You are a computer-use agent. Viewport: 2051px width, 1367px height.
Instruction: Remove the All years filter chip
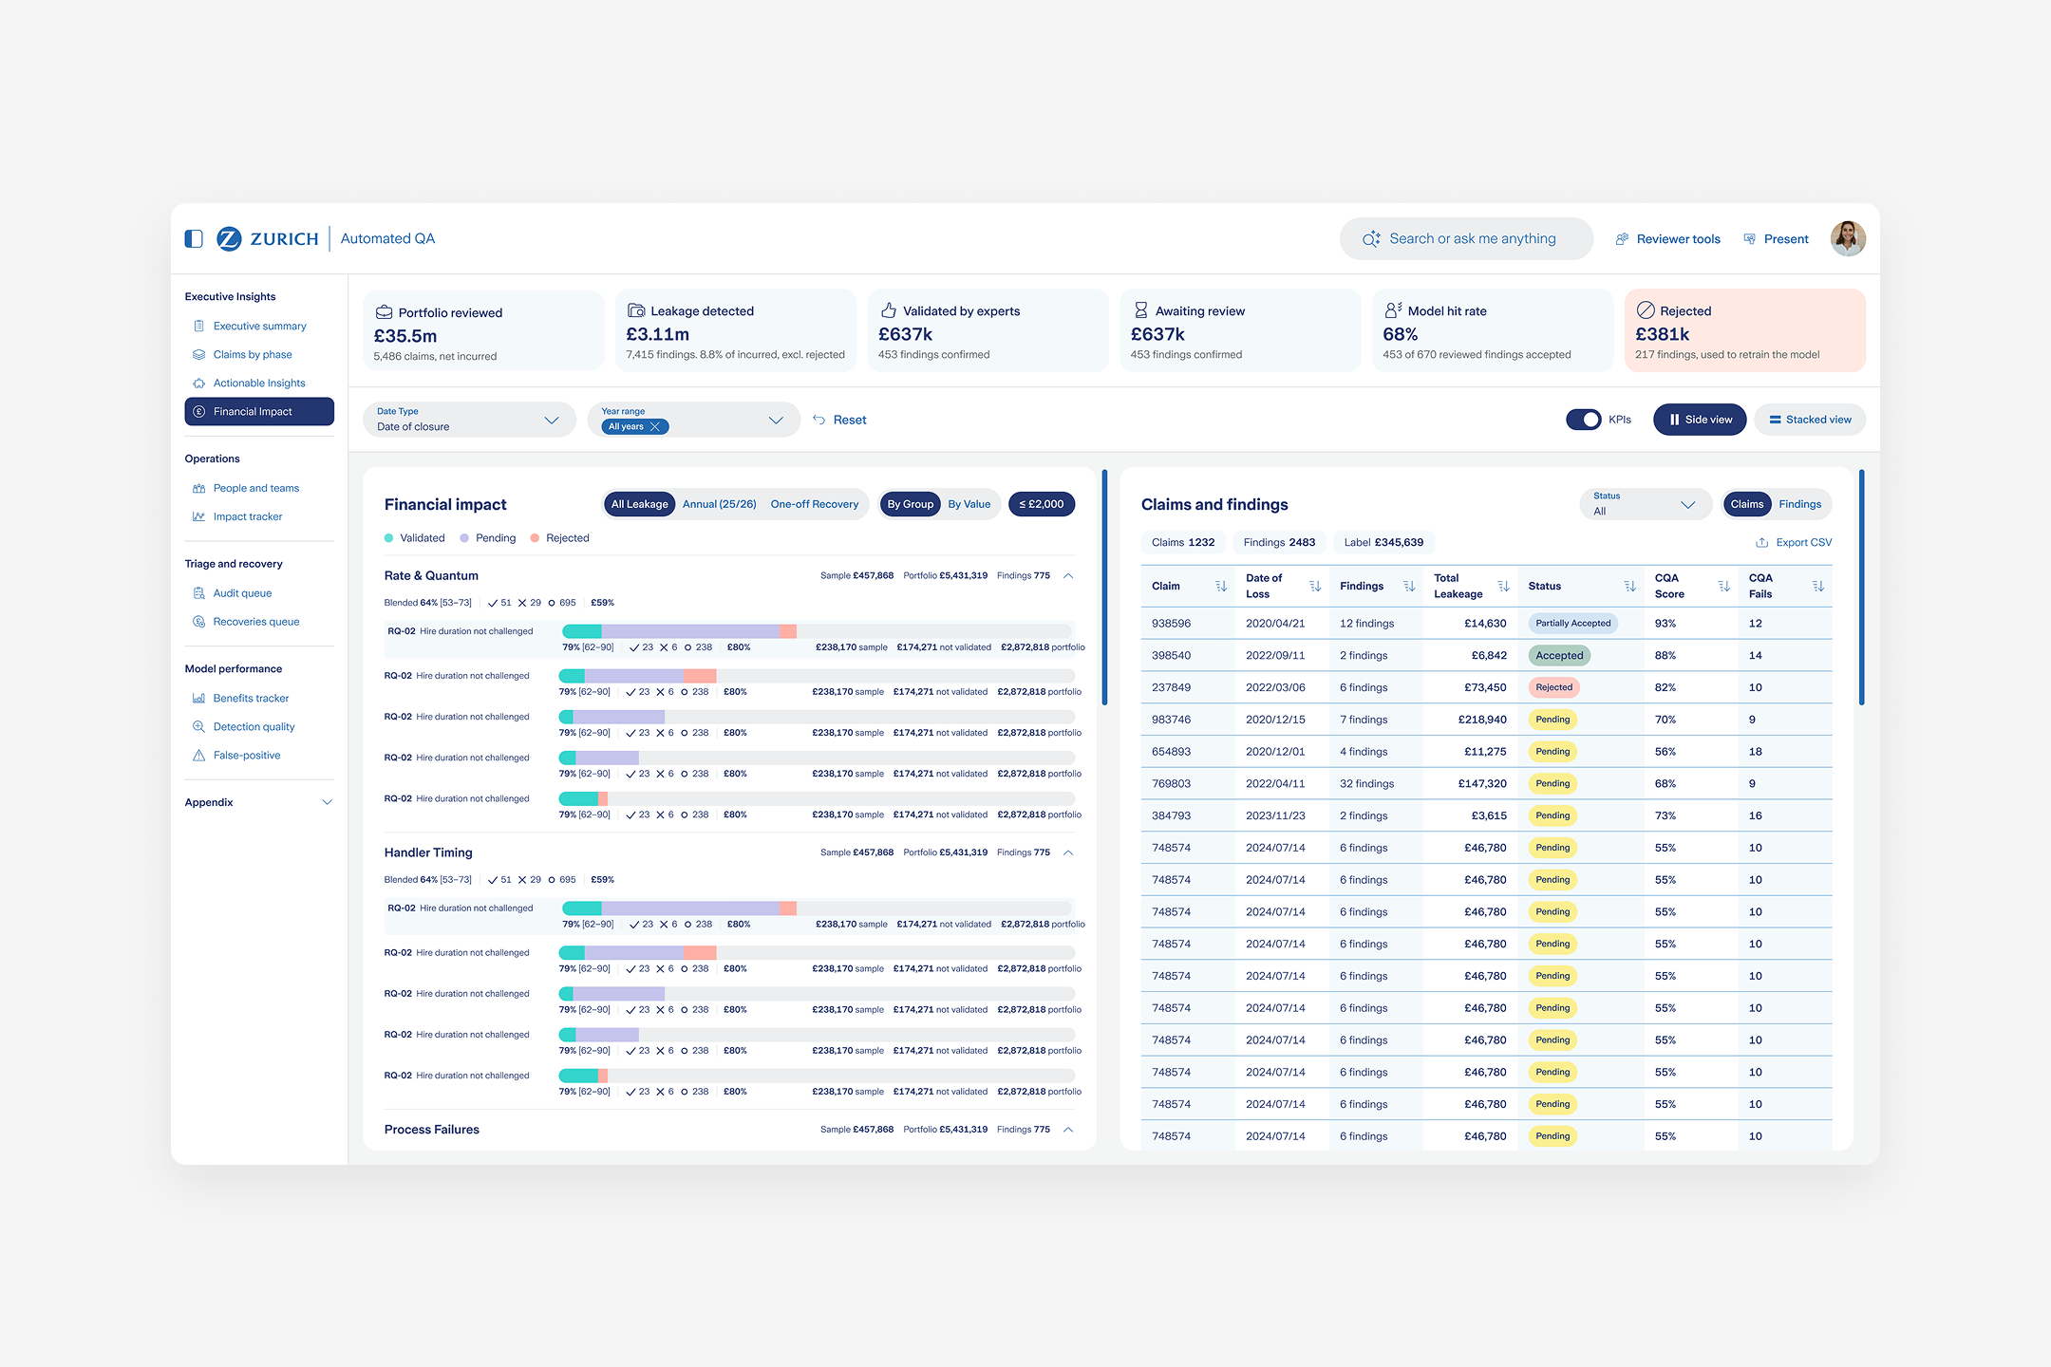[x=655, y=427]
